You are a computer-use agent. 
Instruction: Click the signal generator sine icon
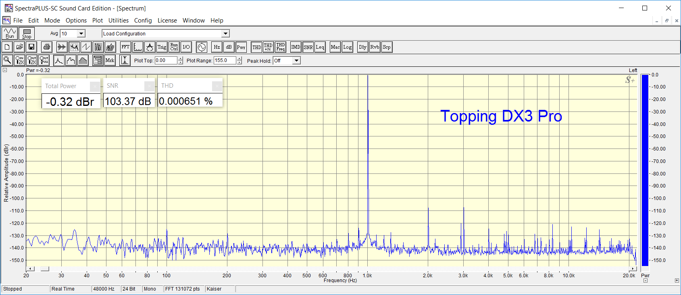(201, 47)
